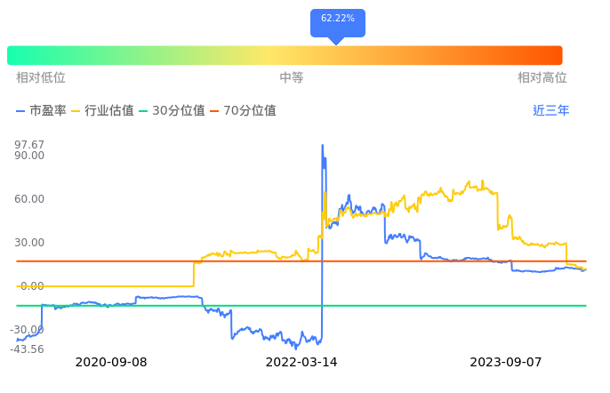The width and height of the screenshot is (610, 393).
Task: Click the 2022-03-14 date axis label
Action: pyautogui.click(x=302, y=363)
